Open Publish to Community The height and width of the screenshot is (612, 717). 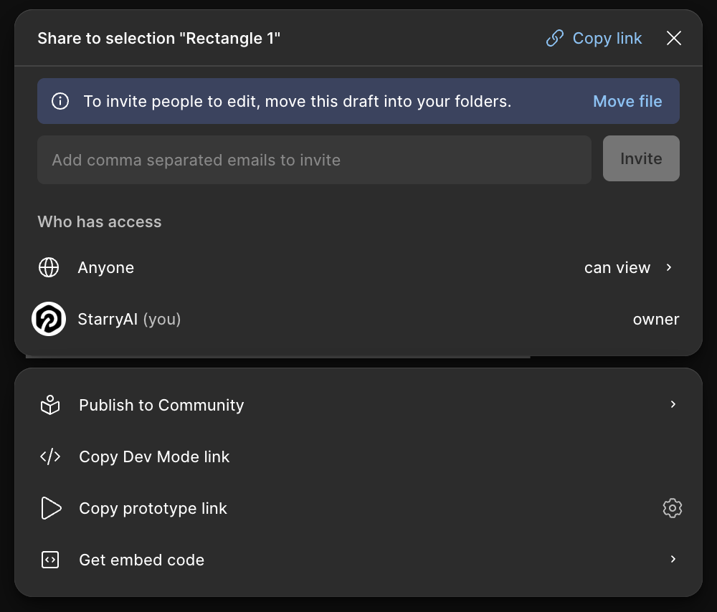click(358, 405)
